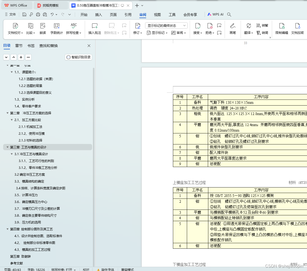Collapse 第二章 冲压工艺方案的选择 node
Screen dimensions: 307x271
point(7,113)
